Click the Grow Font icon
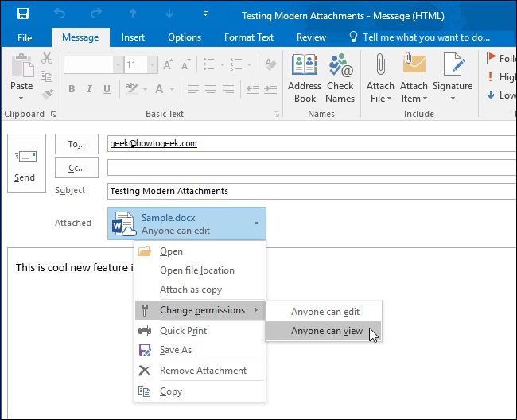517x420 pixels. click(x=168, y=64)
